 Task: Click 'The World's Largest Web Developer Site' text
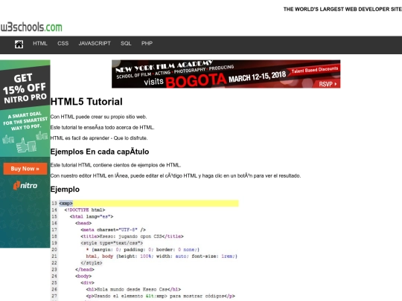coord(342,9)
